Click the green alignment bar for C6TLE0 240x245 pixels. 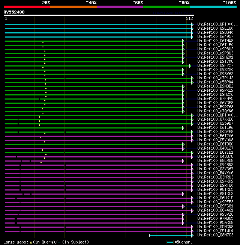(94, 45)
